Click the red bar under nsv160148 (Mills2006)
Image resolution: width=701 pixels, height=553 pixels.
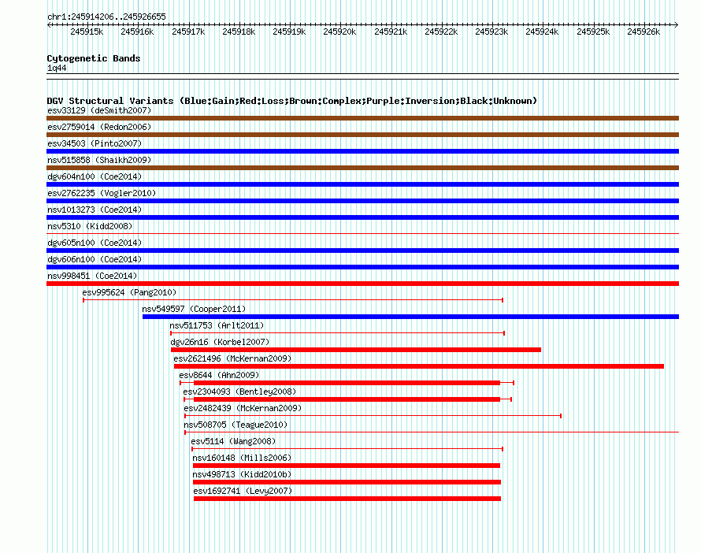pyautogui.click(x=347, y=466)
